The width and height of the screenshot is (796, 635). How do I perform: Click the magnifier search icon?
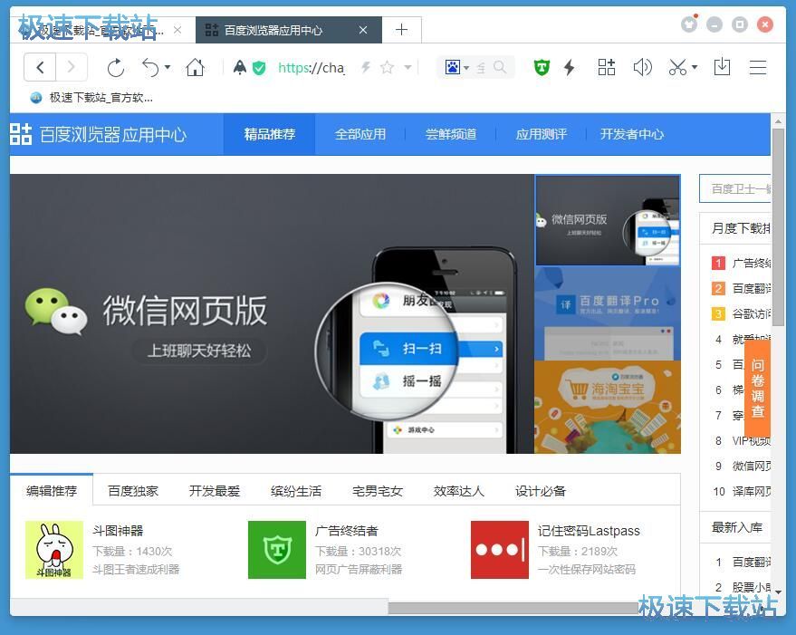coord(500,67)
